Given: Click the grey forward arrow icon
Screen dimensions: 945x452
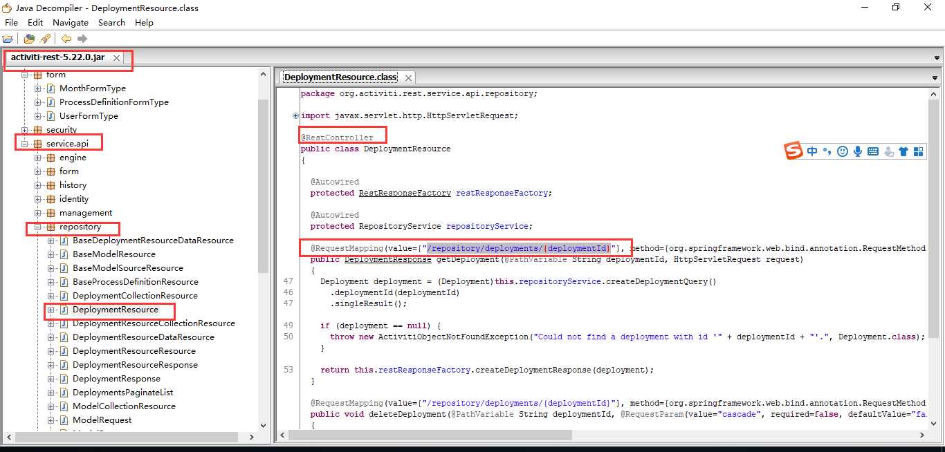Looking at the screenshot, I should (x=82, y=39).
